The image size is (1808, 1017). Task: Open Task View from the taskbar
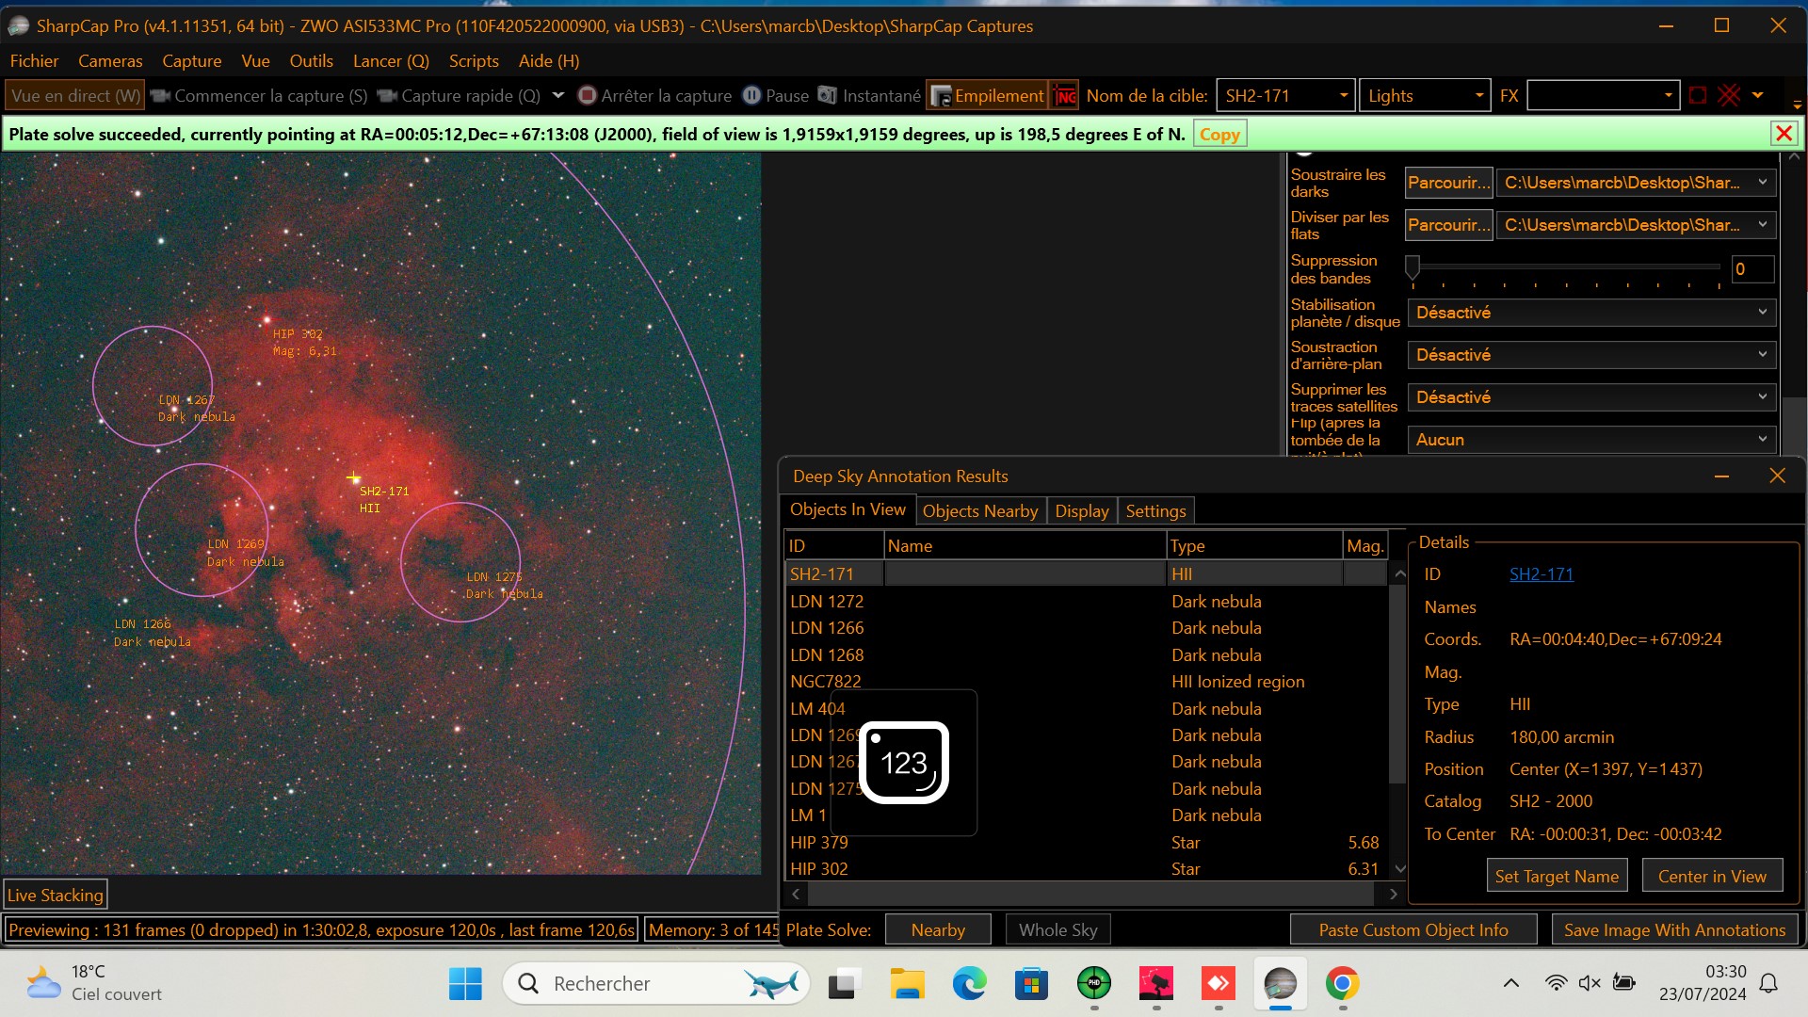point(845,984)
